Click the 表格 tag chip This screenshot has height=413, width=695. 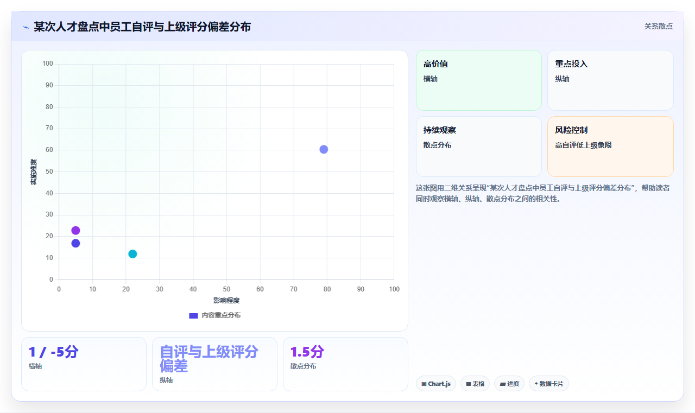[x=475, y=384]
